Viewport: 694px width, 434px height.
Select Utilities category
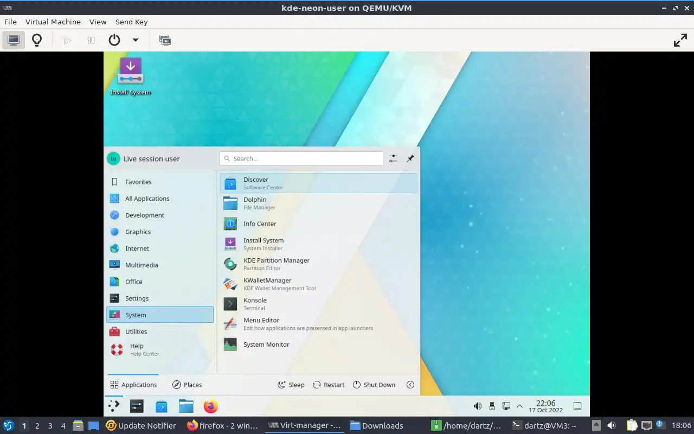coord(160,331)
